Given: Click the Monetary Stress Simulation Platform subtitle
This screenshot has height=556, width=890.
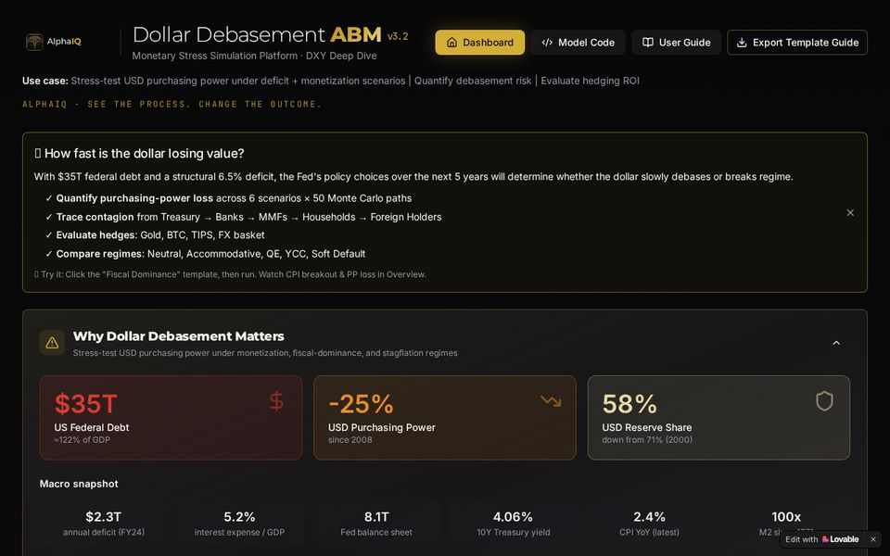Looking at the screenshot, I should pyautogui.click(x=254, y=56).
